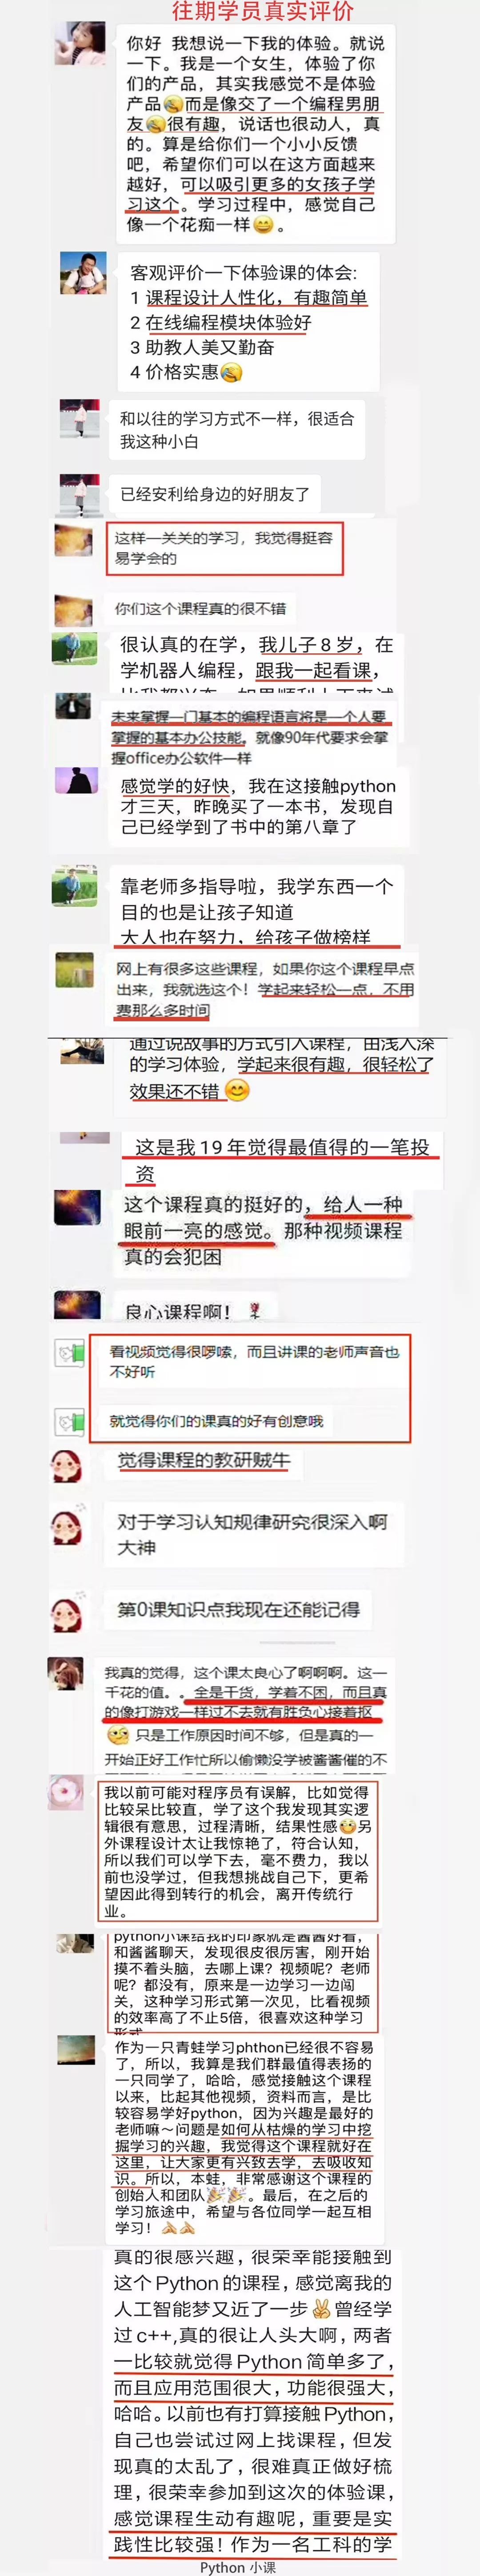Select the "已经安利给身边的好朋友了" message bubble
480x2576 pixels.
[x=215, y=494]
